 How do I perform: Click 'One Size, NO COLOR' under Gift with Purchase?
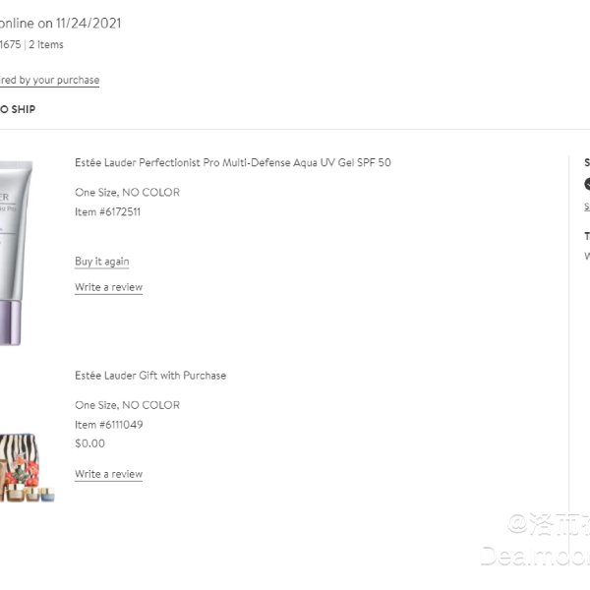click(127, 405)
